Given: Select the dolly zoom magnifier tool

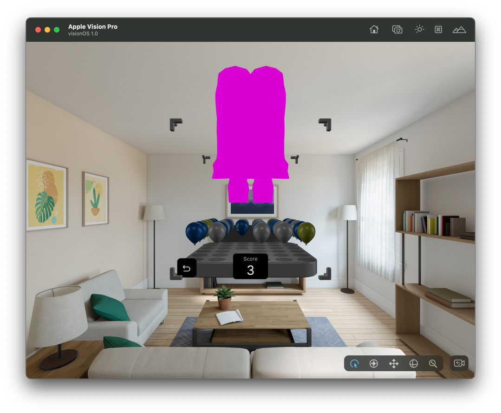Looking at the screenshot, I should 433,363.
